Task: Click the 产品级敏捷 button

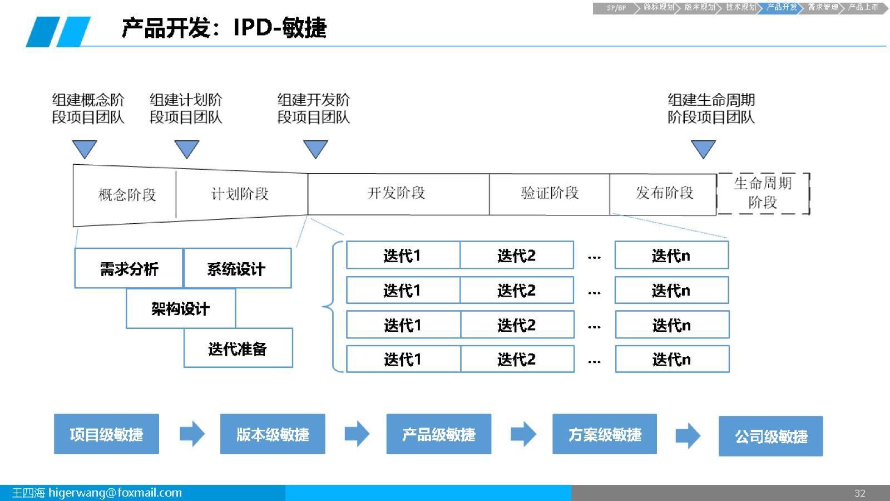Action: click(x=438, y=435)
